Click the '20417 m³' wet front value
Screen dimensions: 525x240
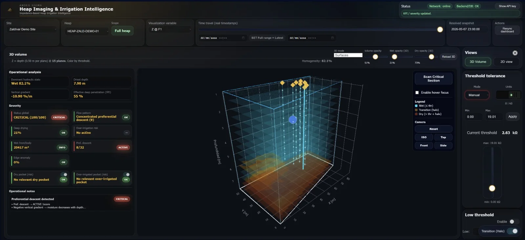pyautogui.click(x=21, y=148)
